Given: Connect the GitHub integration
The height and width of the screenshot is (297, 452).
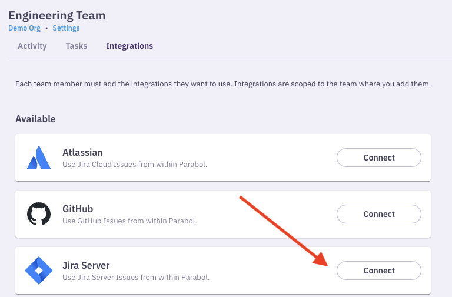Looking at the screenshot, I should point(378,214).
